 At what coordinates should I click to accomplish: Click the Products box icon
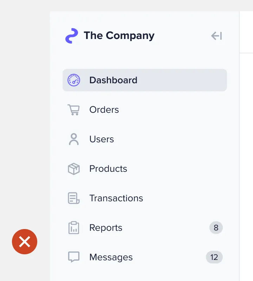pyautogui.click(x=74, y=169)
